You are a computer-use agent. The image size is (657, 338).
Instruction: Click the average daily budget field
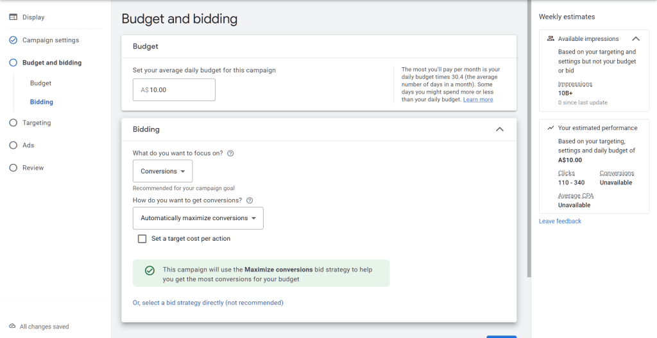tap(174, 90)
